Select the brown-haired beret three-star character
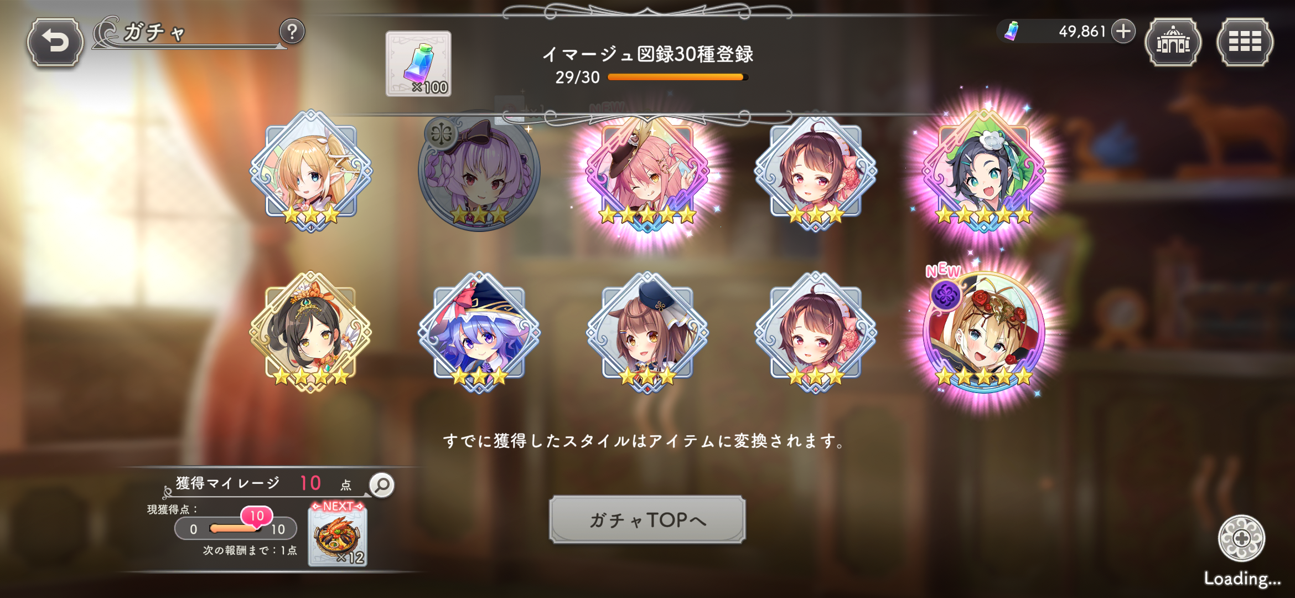This screenshot has height=598, width=1295. (647, 332)
